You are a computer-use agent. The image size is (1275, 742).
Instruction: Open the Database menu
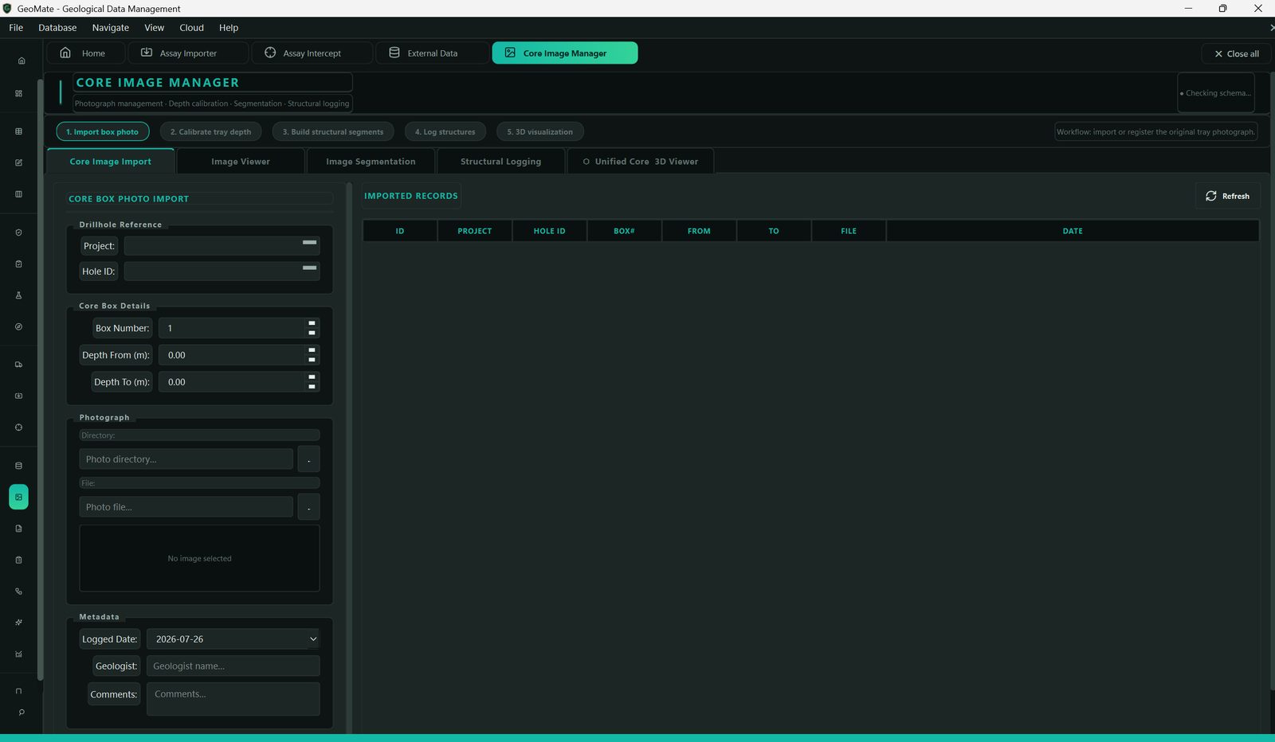point(57,28)
